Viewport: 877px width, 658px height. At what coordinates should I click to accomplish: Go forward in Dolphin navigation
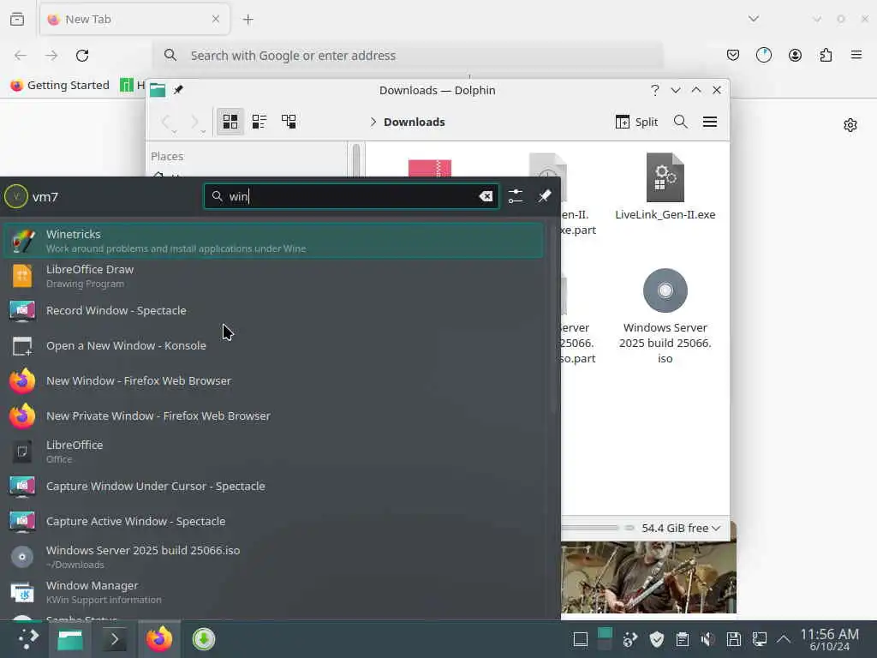[x=195, y=122]
